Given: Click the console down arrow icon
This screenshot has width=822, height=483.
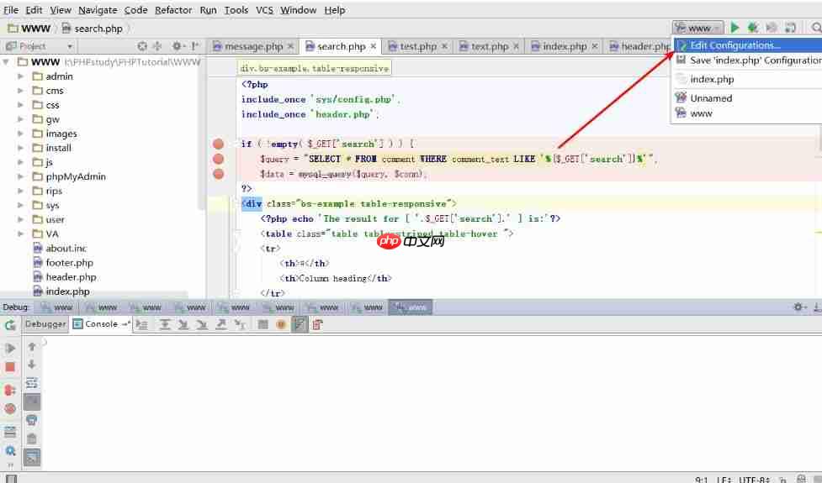Looking at the screenshot, I should pos(31,365).
